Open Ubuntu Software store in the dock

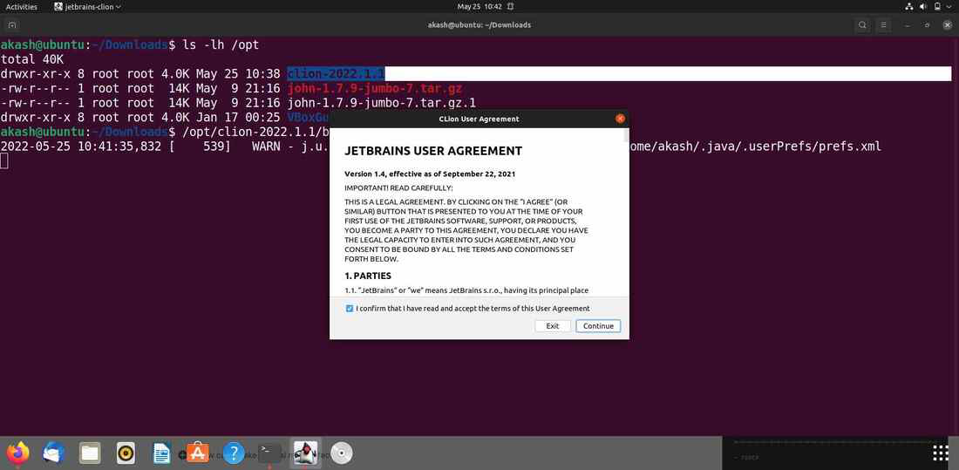(198, 453)
